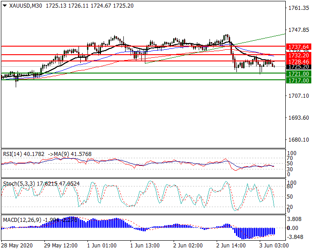Click the 2 Jun 02:00 time label

coord(188,245)
